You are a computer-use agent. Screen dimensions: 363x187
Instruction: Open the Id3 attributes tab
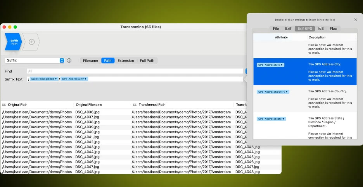pos(321,29)
